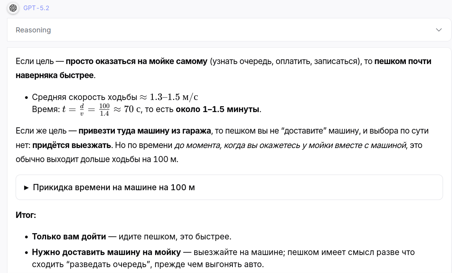Click bold 'Нужно доставить машину на мойку'
The height and width of the screenshot is (273, 452).
tap(106, 252)
